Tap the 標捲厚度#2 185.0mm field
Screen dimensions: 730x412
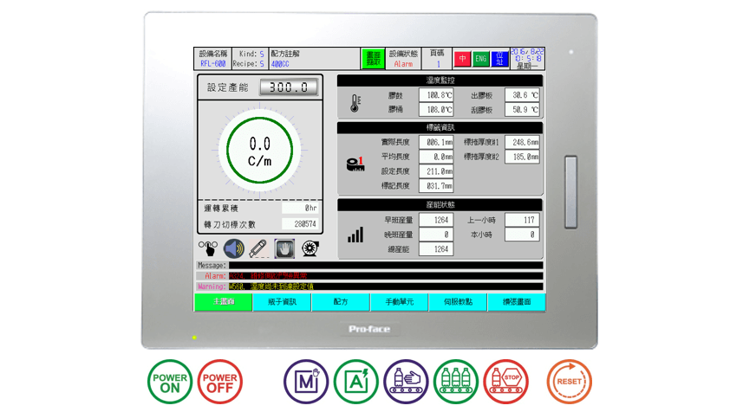(523, 157)
